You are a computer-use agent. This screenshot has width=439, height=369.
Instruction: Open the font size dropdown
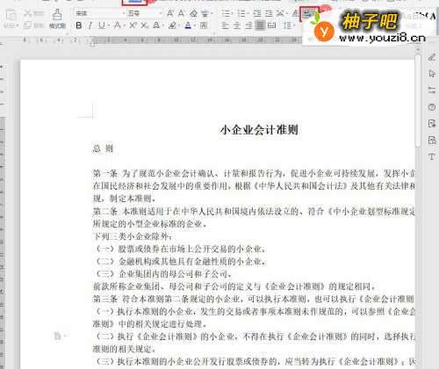[144, 13]
